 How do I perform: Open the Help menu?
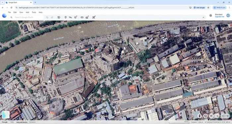coord(40,13)
